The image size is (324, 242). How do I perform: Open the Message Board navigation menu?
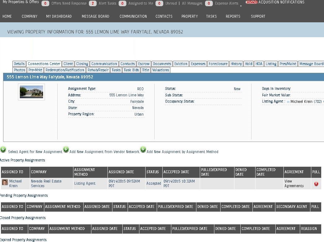95,16
